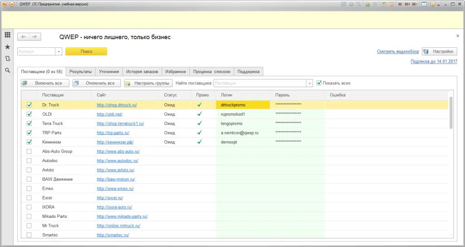
Task: Open the yellow info help icon
Action: [433, 5]
